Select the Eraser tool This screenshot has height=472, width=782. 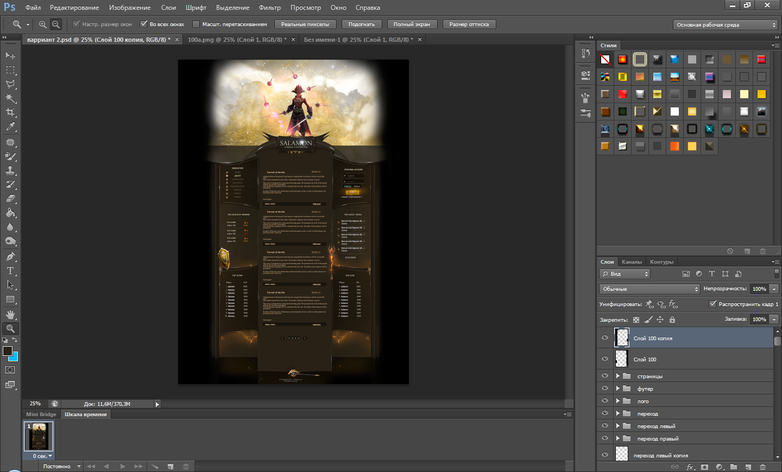point(10,198)
